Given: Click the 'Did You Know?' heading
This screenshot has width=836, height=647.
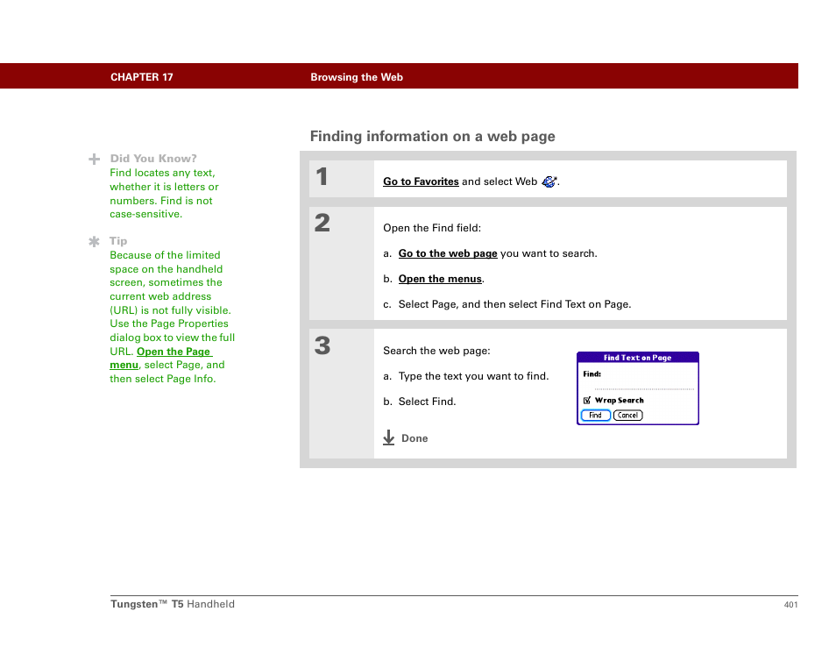Looking at the screenshot, I should (153, 159).
